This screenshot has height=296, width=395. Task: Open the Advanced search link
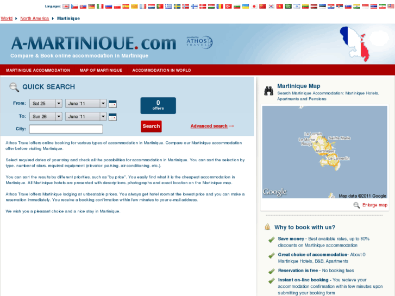(x=212, y=126)
